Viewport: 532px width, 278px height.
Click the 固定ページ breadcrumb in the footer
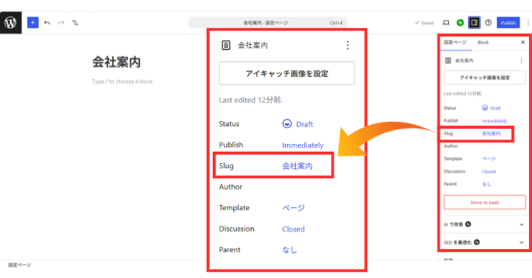coord(20,265)
